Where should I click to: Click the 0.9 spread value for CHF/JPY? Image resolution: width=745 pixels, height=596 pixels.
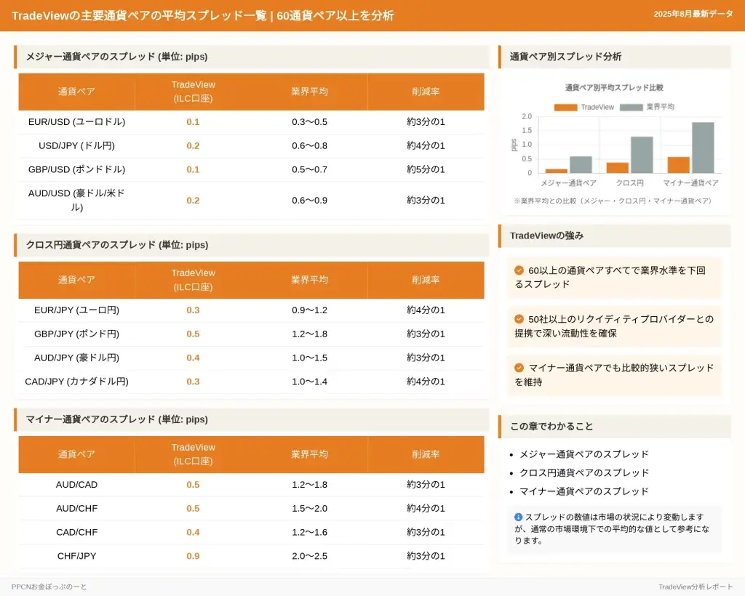193,556
